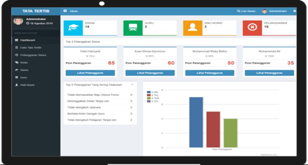Click the Administrator avatar in the sidebar
The width and height of the screenshot is (308, 165).
point(18,21)
